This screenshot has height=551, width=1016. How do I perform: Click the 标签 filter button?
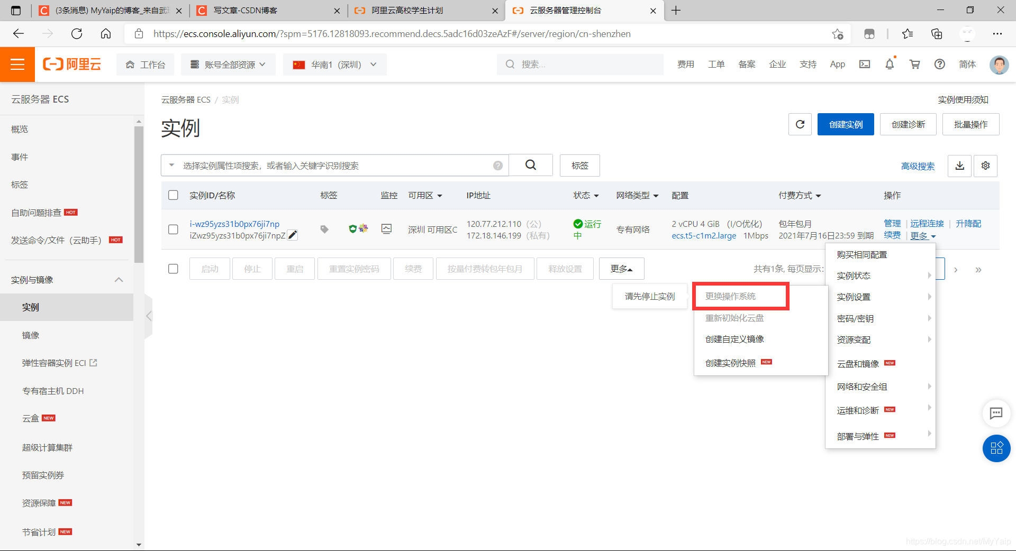pyautogui.click(x=579, y=166)
